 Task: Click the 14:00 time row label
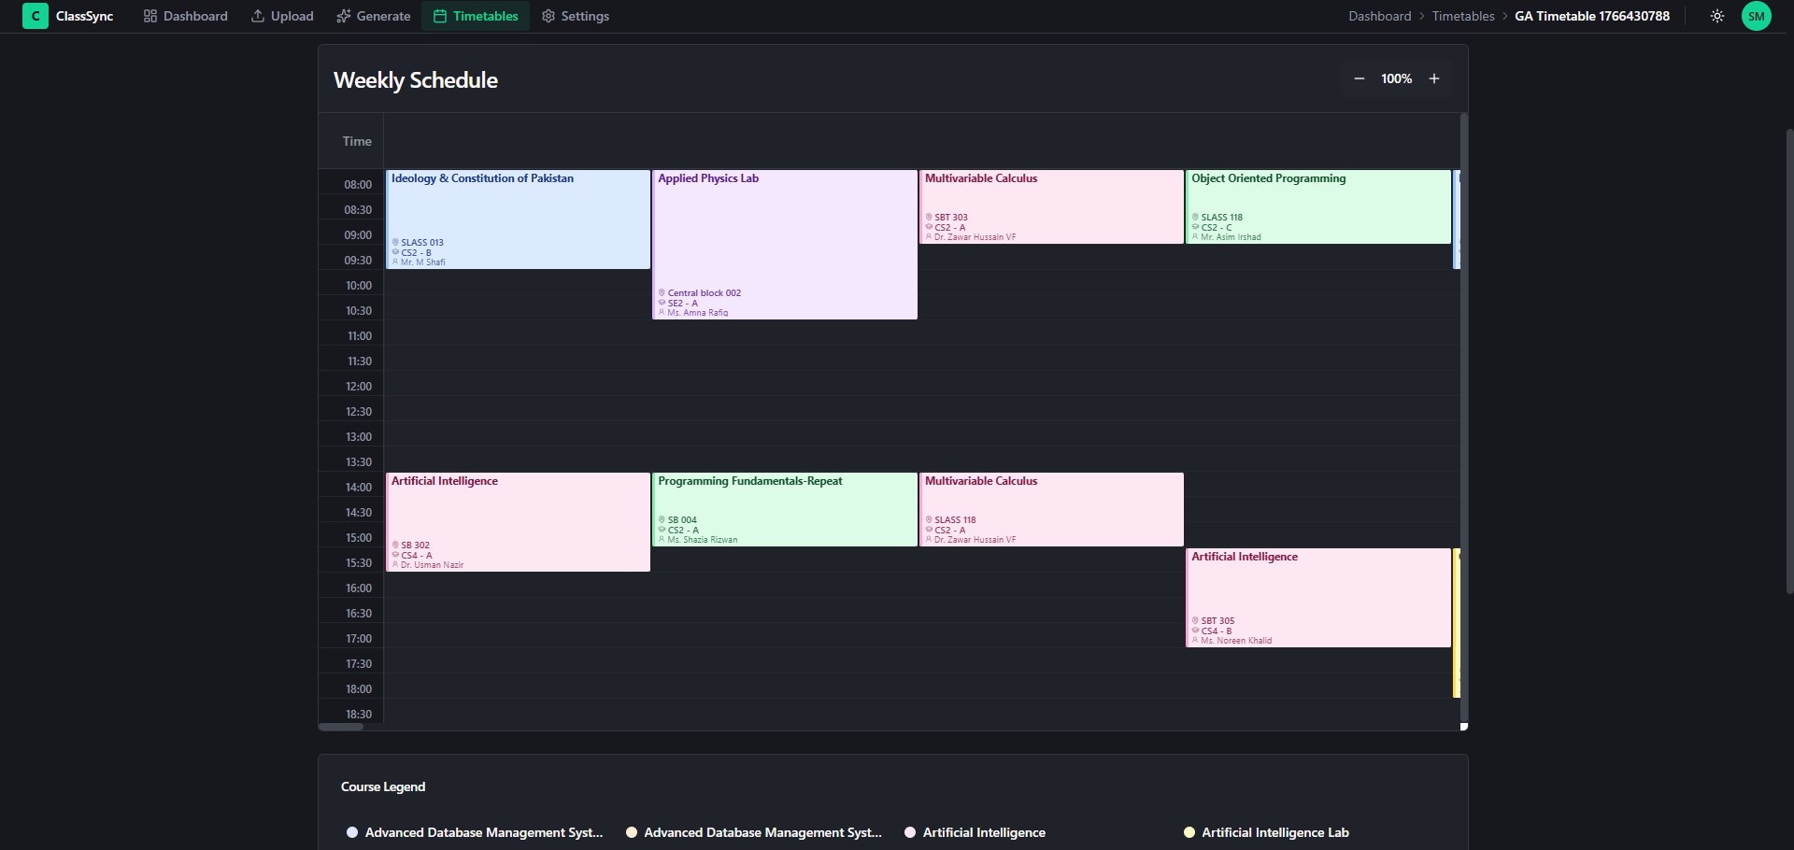[x=359, y=488]
